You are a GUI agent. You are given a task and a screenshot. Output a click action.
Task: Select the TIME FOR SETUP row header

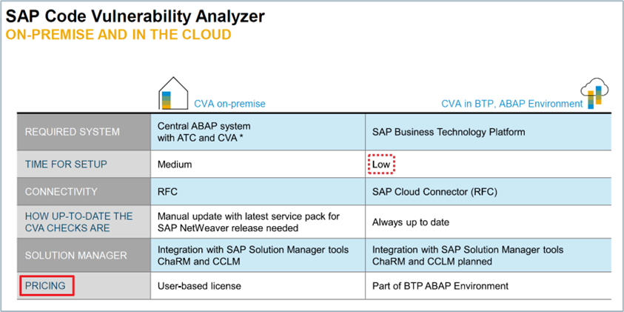[x=66, y=165]
